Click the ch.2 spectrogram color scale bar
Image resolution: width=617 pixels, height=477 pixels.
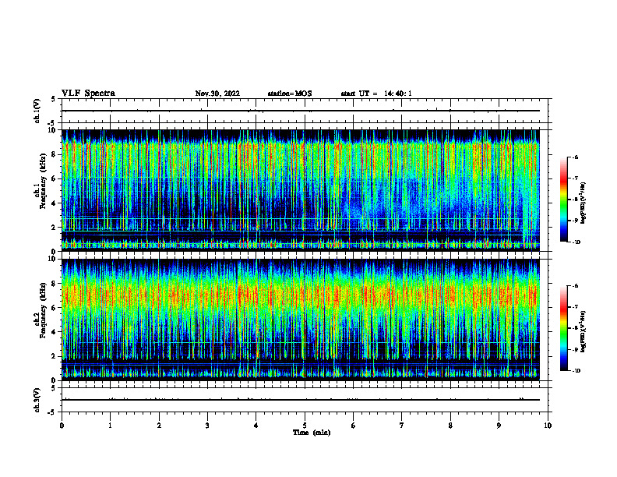click(x=563, y=328)
